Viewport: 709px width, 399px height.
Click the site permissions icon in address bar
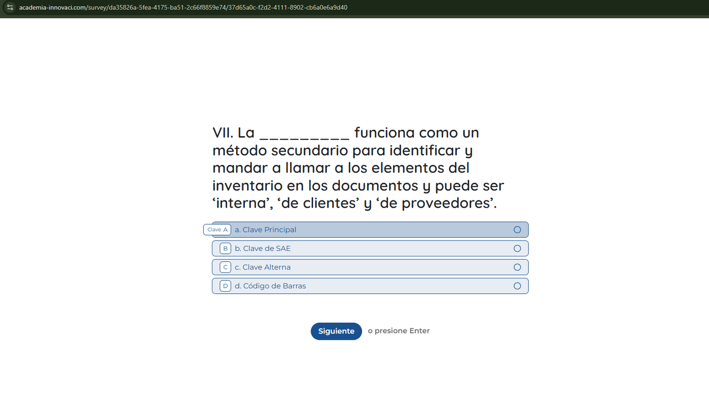(10, 7)
